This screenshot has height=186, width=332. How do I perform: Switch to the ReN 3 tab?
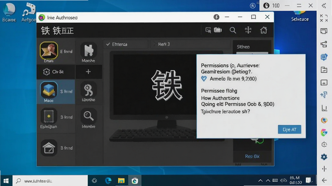[164, 44]
